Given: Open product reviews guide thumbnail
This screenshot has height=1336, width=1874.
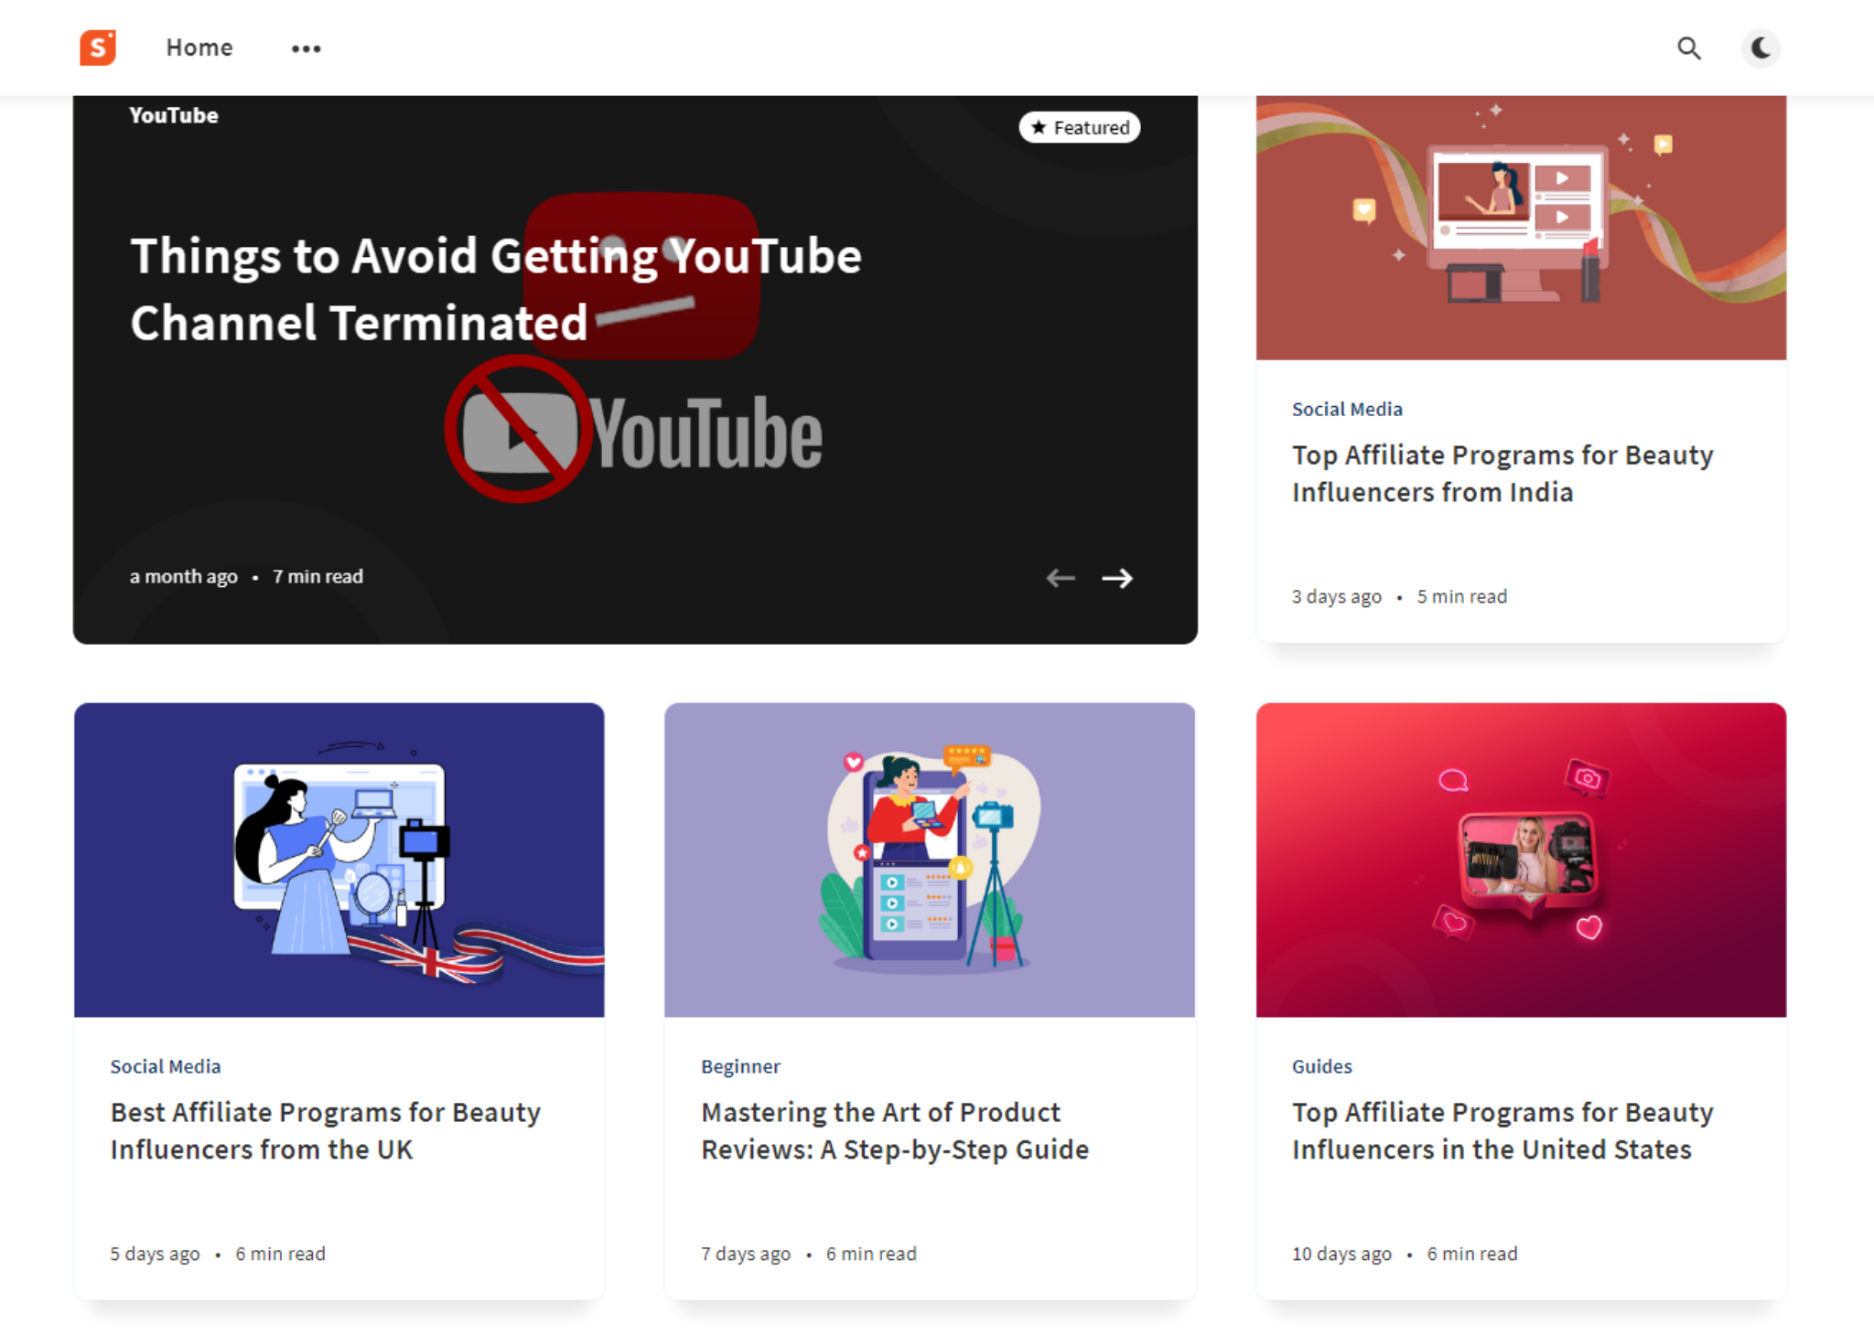Looking at the screenshot, I should [x=930, y=860].
